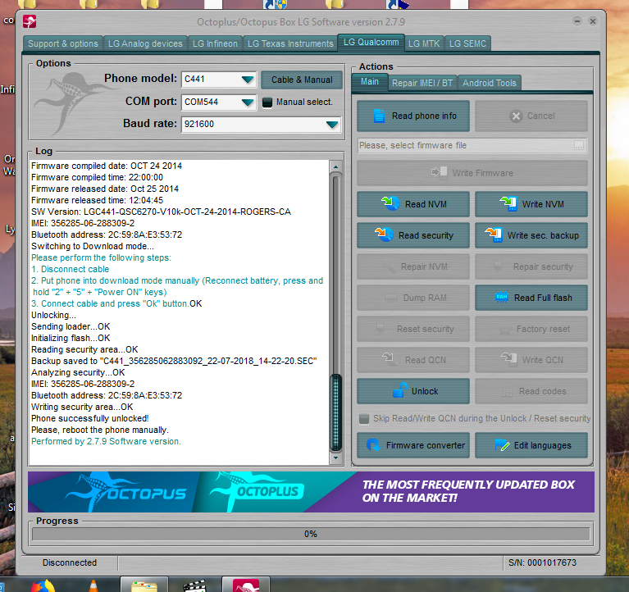The image size is (629, 592).
Task: Enable Skip Read/Write QCN during Unlock checkbox
Action: [364, 419]
